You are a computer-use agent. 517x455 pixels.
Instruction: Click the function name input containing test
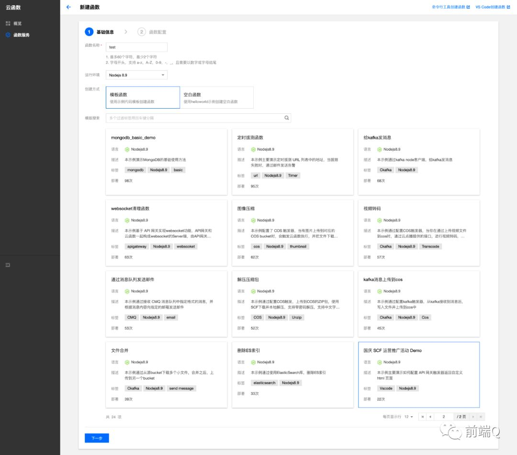click(x=136, y=47)
